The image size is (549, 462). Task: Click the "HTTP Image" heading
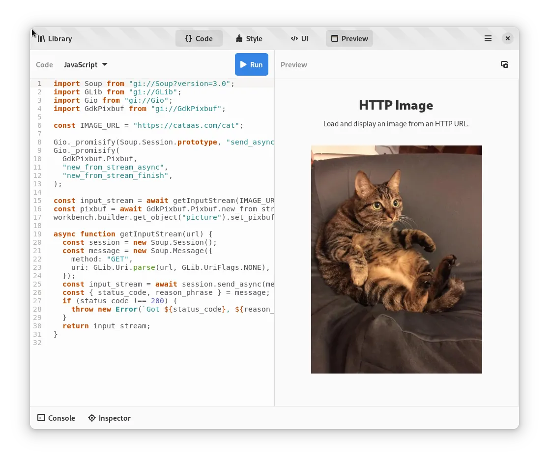point(396,105)
